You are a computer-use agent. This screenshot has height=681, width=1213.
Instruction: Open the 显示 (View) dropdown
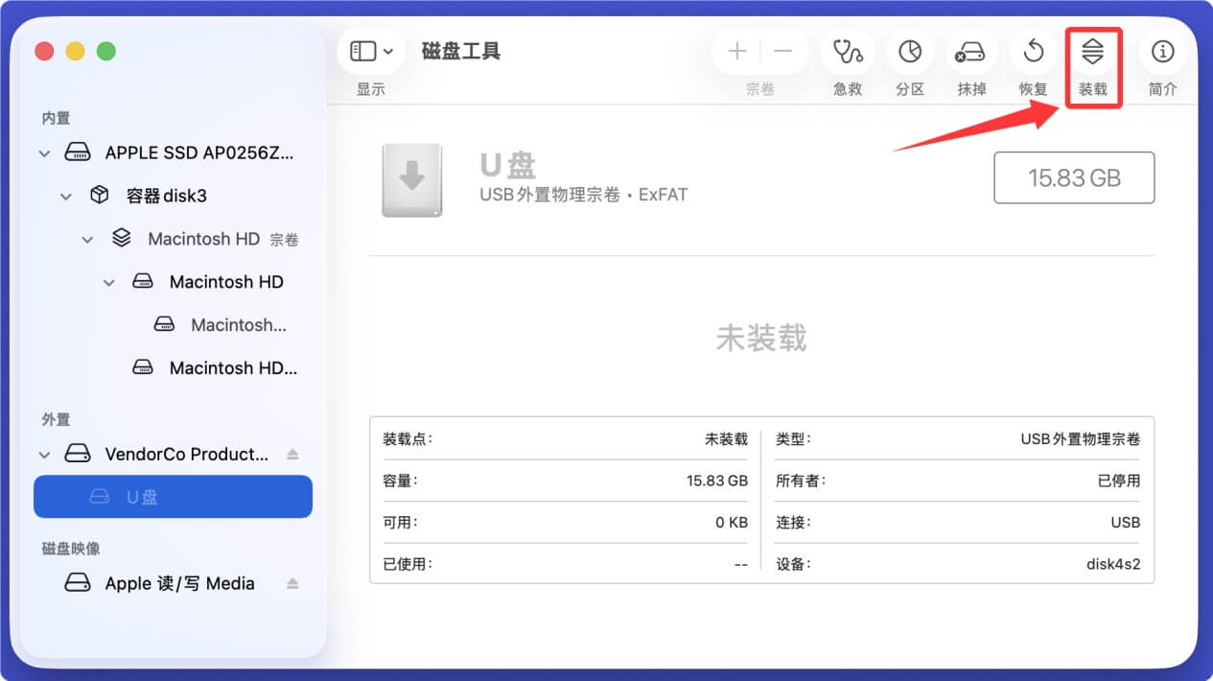point(371,51)
